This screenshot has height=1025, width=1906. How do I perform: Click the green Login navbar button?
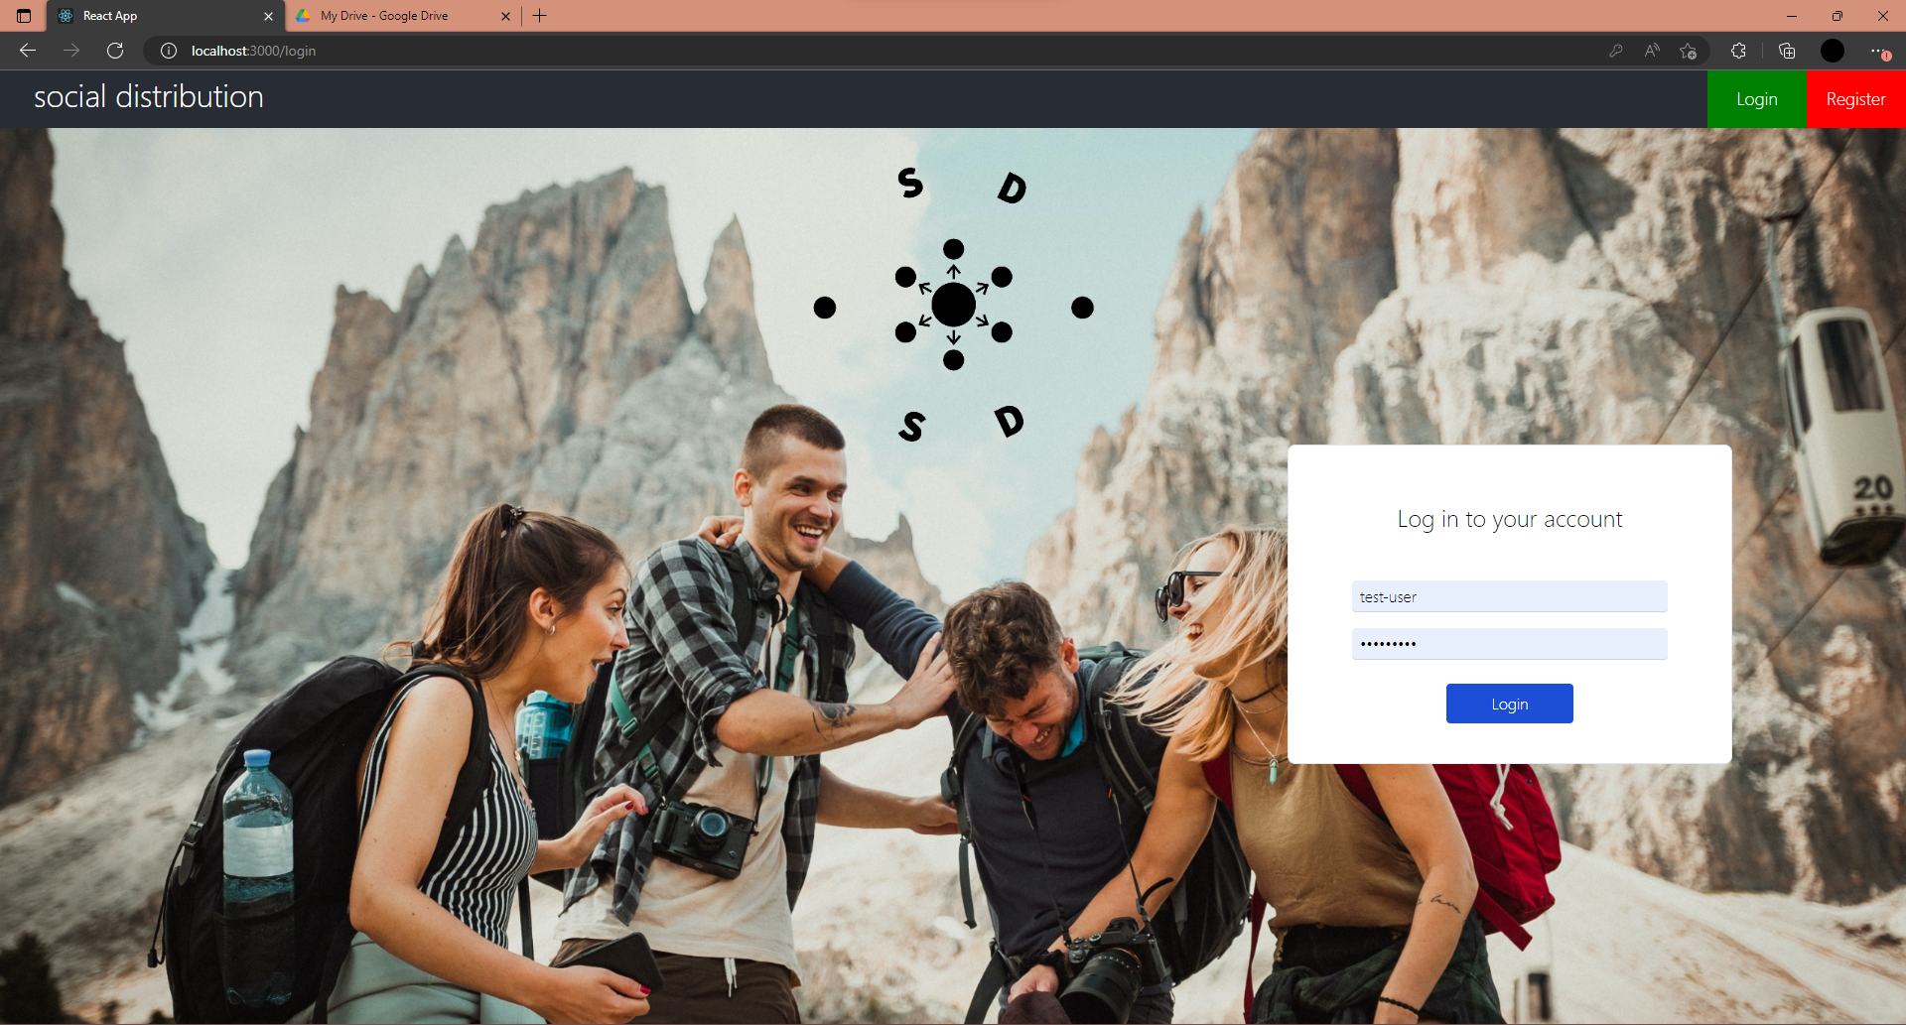(x=1757, y=99)
